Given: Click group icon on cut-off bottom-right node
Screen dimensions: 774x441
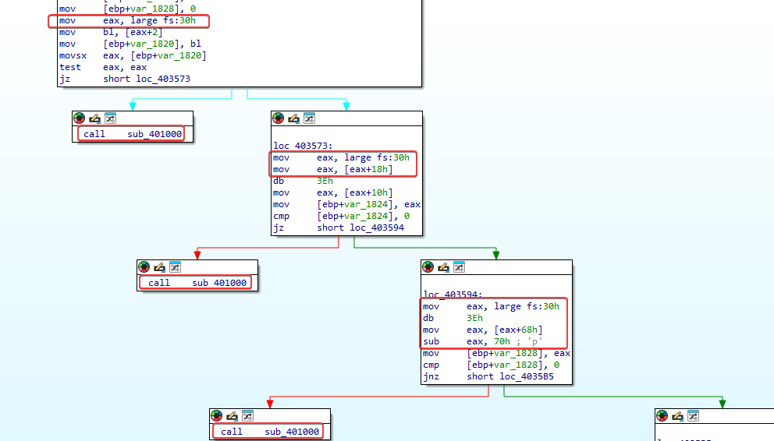Looking at the screenshot, I should (x=693, y=416).
